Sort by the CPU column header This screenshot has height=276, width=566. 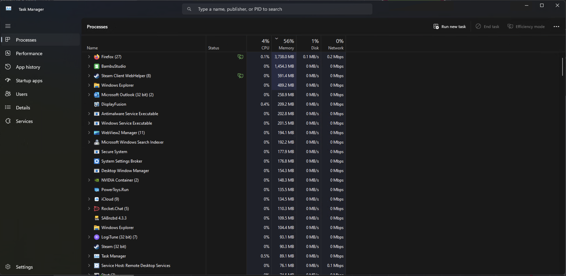[259, 44]
